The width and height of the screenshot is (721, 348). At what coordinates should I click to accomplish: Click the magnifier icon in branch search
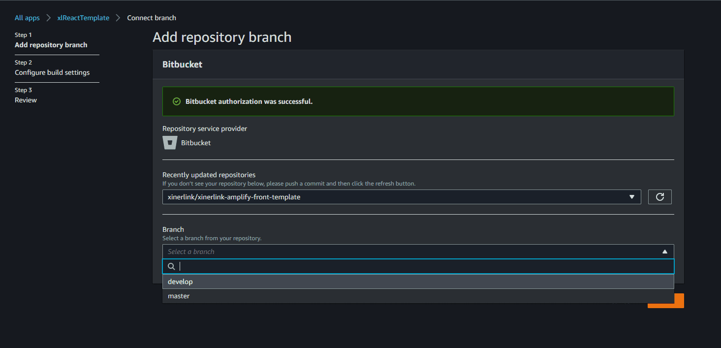point(172,266)
